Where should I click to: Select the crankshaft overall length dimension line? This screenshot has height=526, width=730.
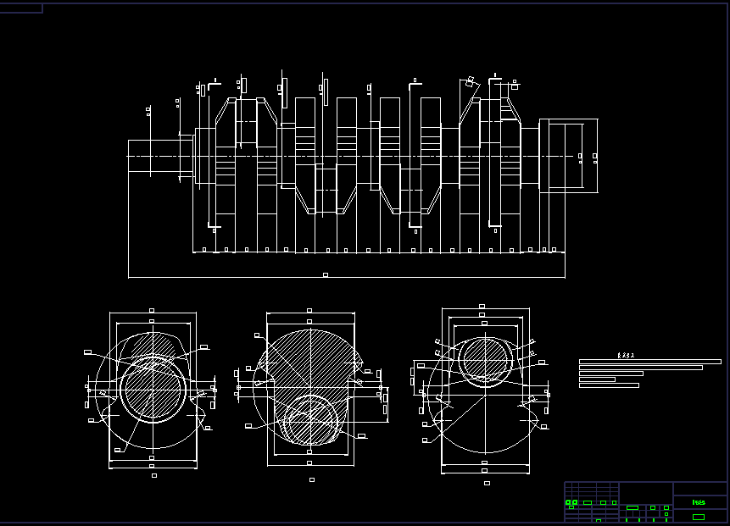347,277
